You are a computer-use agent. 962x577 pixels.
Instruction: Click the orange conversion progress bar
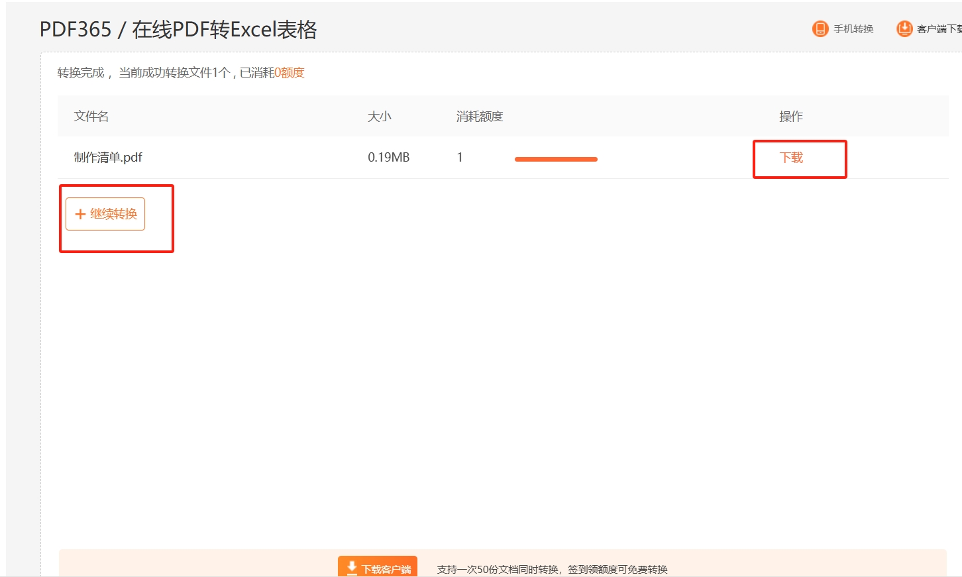tap(556, 159)
